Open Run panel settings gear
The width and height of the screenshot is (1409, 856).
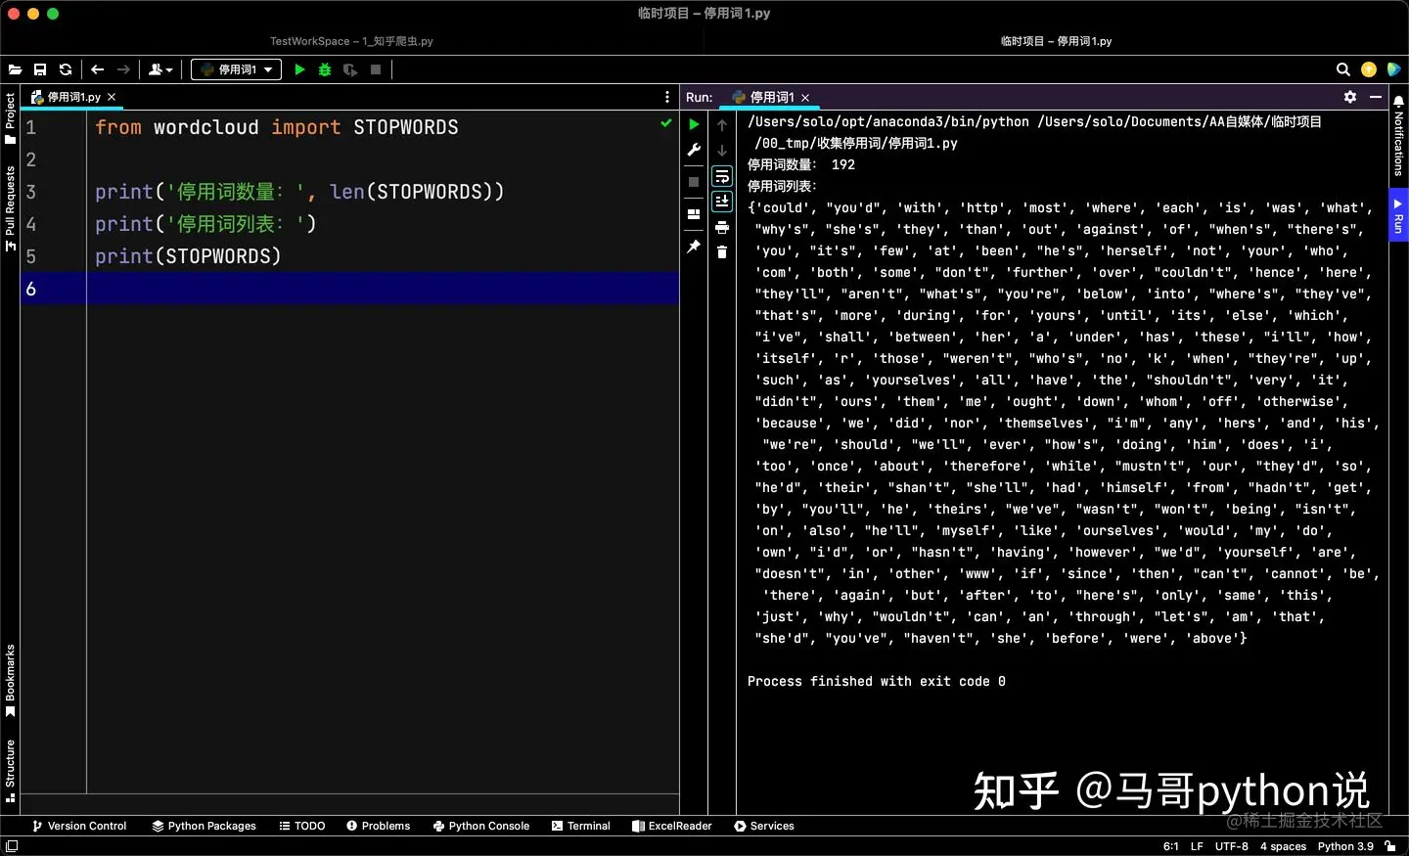click(x=1350, y=97)
